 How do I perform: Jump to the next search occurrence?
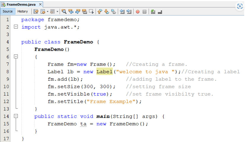78,12
